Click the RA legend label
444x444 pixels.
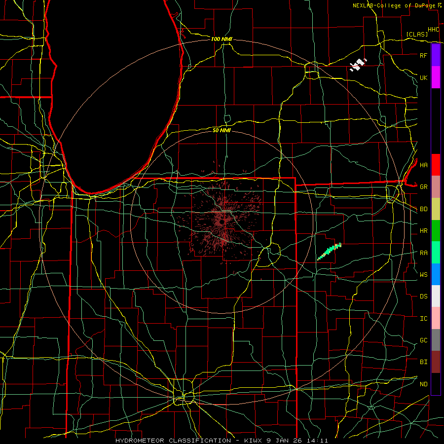click(424, 253)
